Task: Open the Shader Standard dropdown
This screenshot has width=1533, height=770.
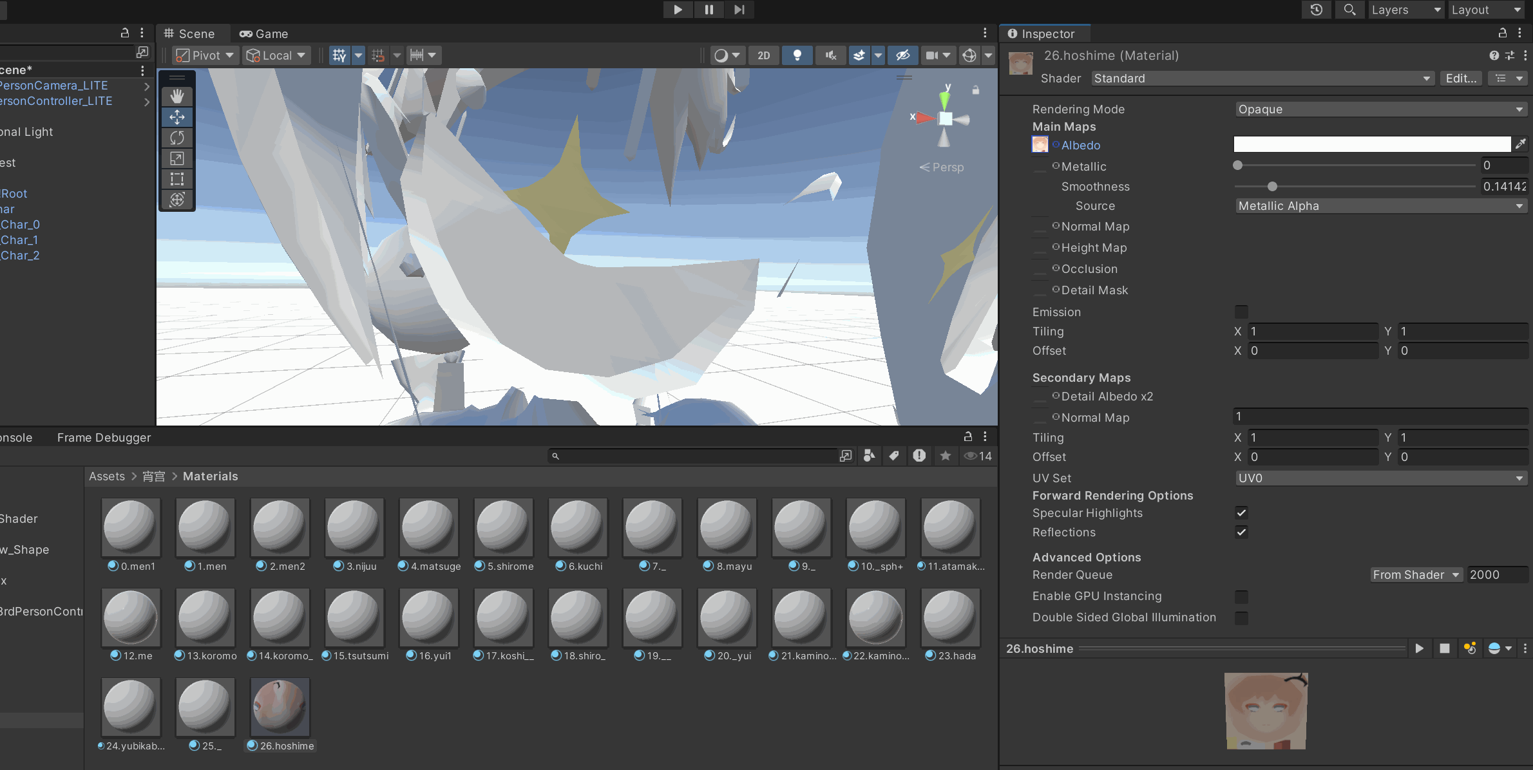Action: 1262,79
